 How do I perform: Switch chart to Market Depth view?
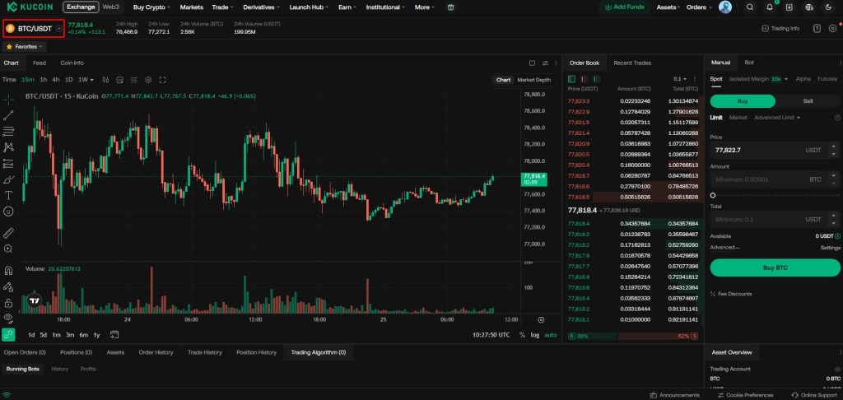pos(533,80)
